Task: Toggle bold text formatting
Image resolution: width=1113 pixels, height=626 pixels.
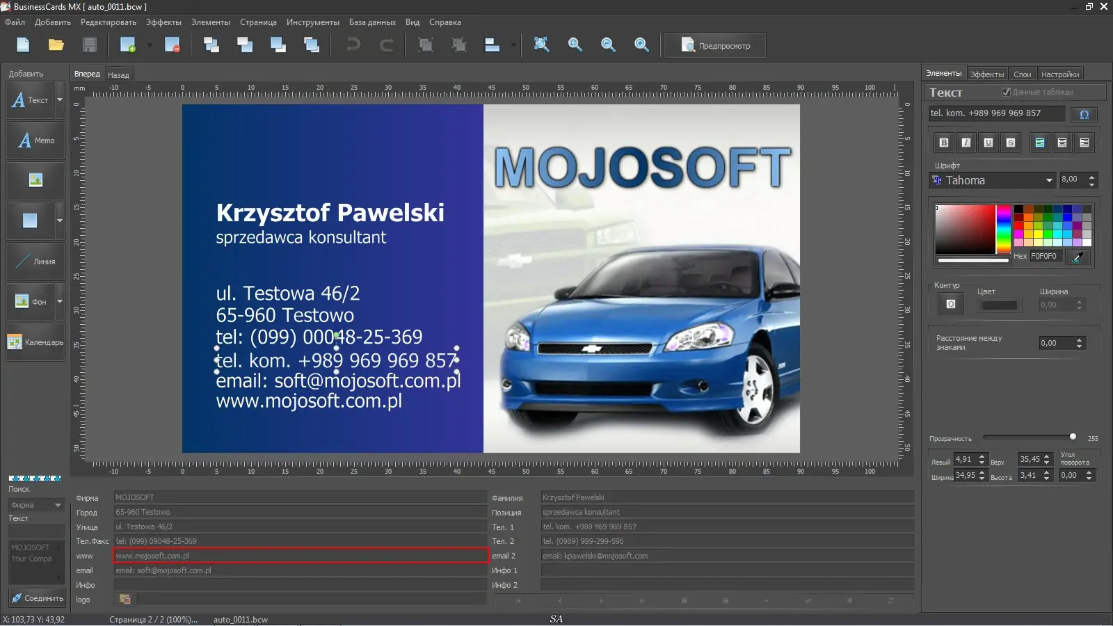Action: coord(944,143)
